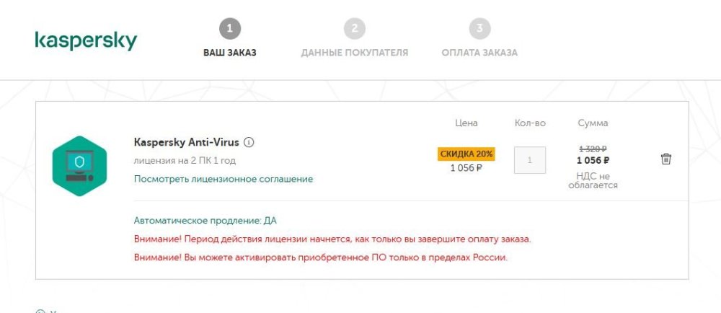Click the license period warning text
Viewport: 721px width, 313px height.
coord(337,239)
